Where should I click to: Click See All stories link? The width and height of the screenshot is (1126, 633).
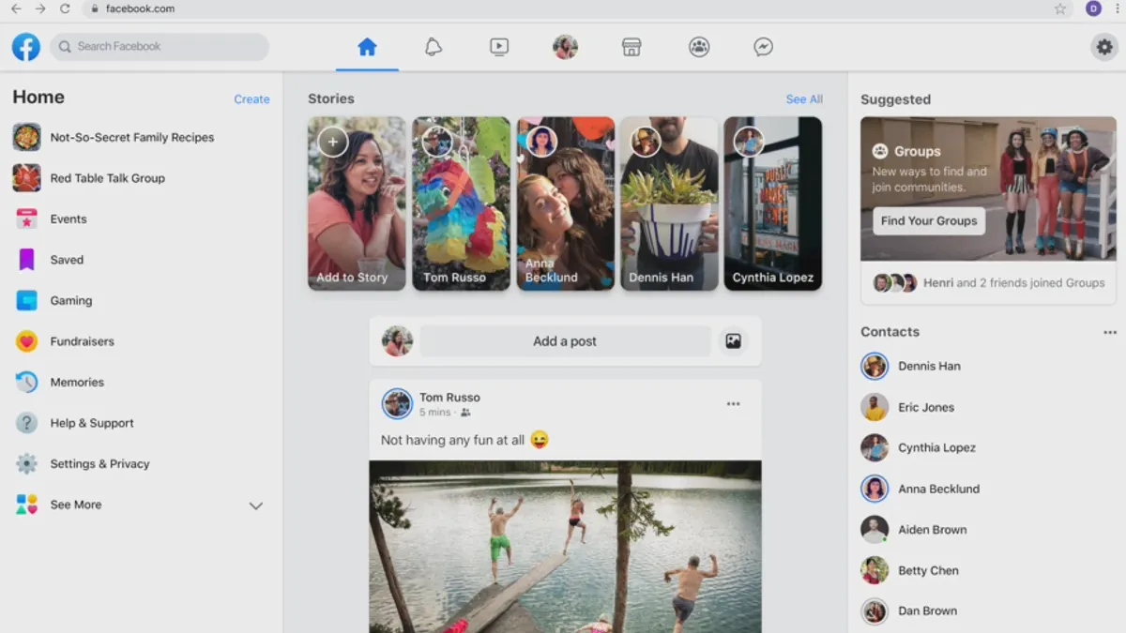tap(804, 99)
